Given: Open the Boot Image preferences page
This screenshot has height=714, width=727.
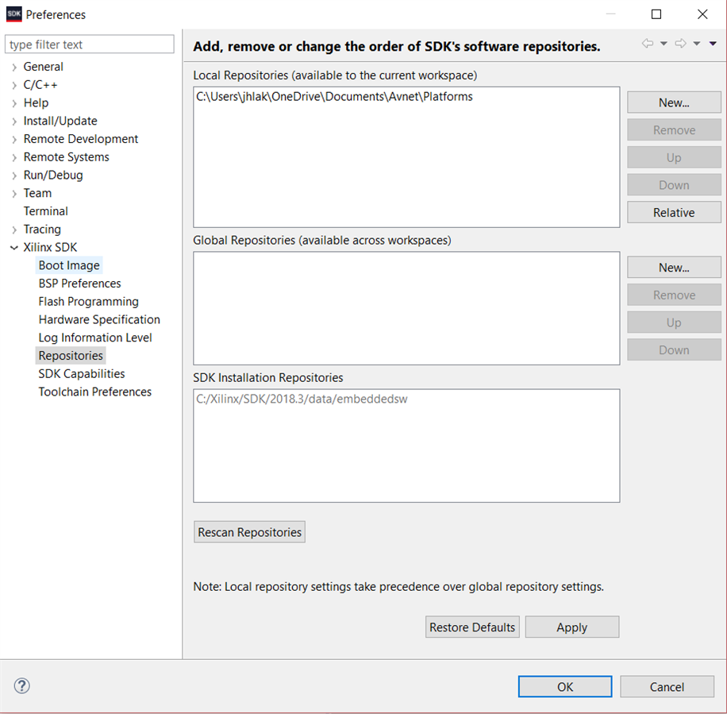Looking at the screenshot, I should point(68,266).
